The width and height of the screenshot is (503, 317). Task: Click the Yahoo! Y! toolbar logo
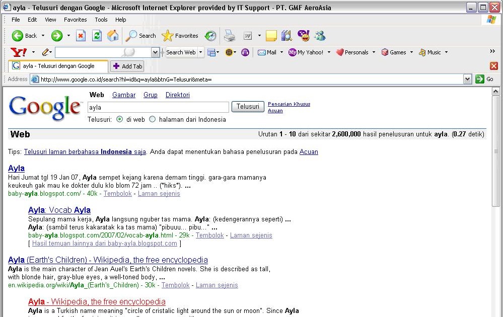coord(19,52)
